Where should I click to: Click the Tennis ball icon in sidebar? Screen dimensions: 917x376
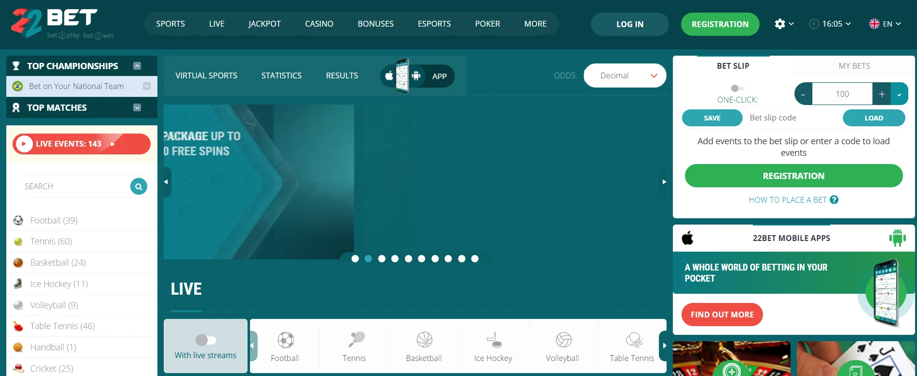click(x=18, y=241)
